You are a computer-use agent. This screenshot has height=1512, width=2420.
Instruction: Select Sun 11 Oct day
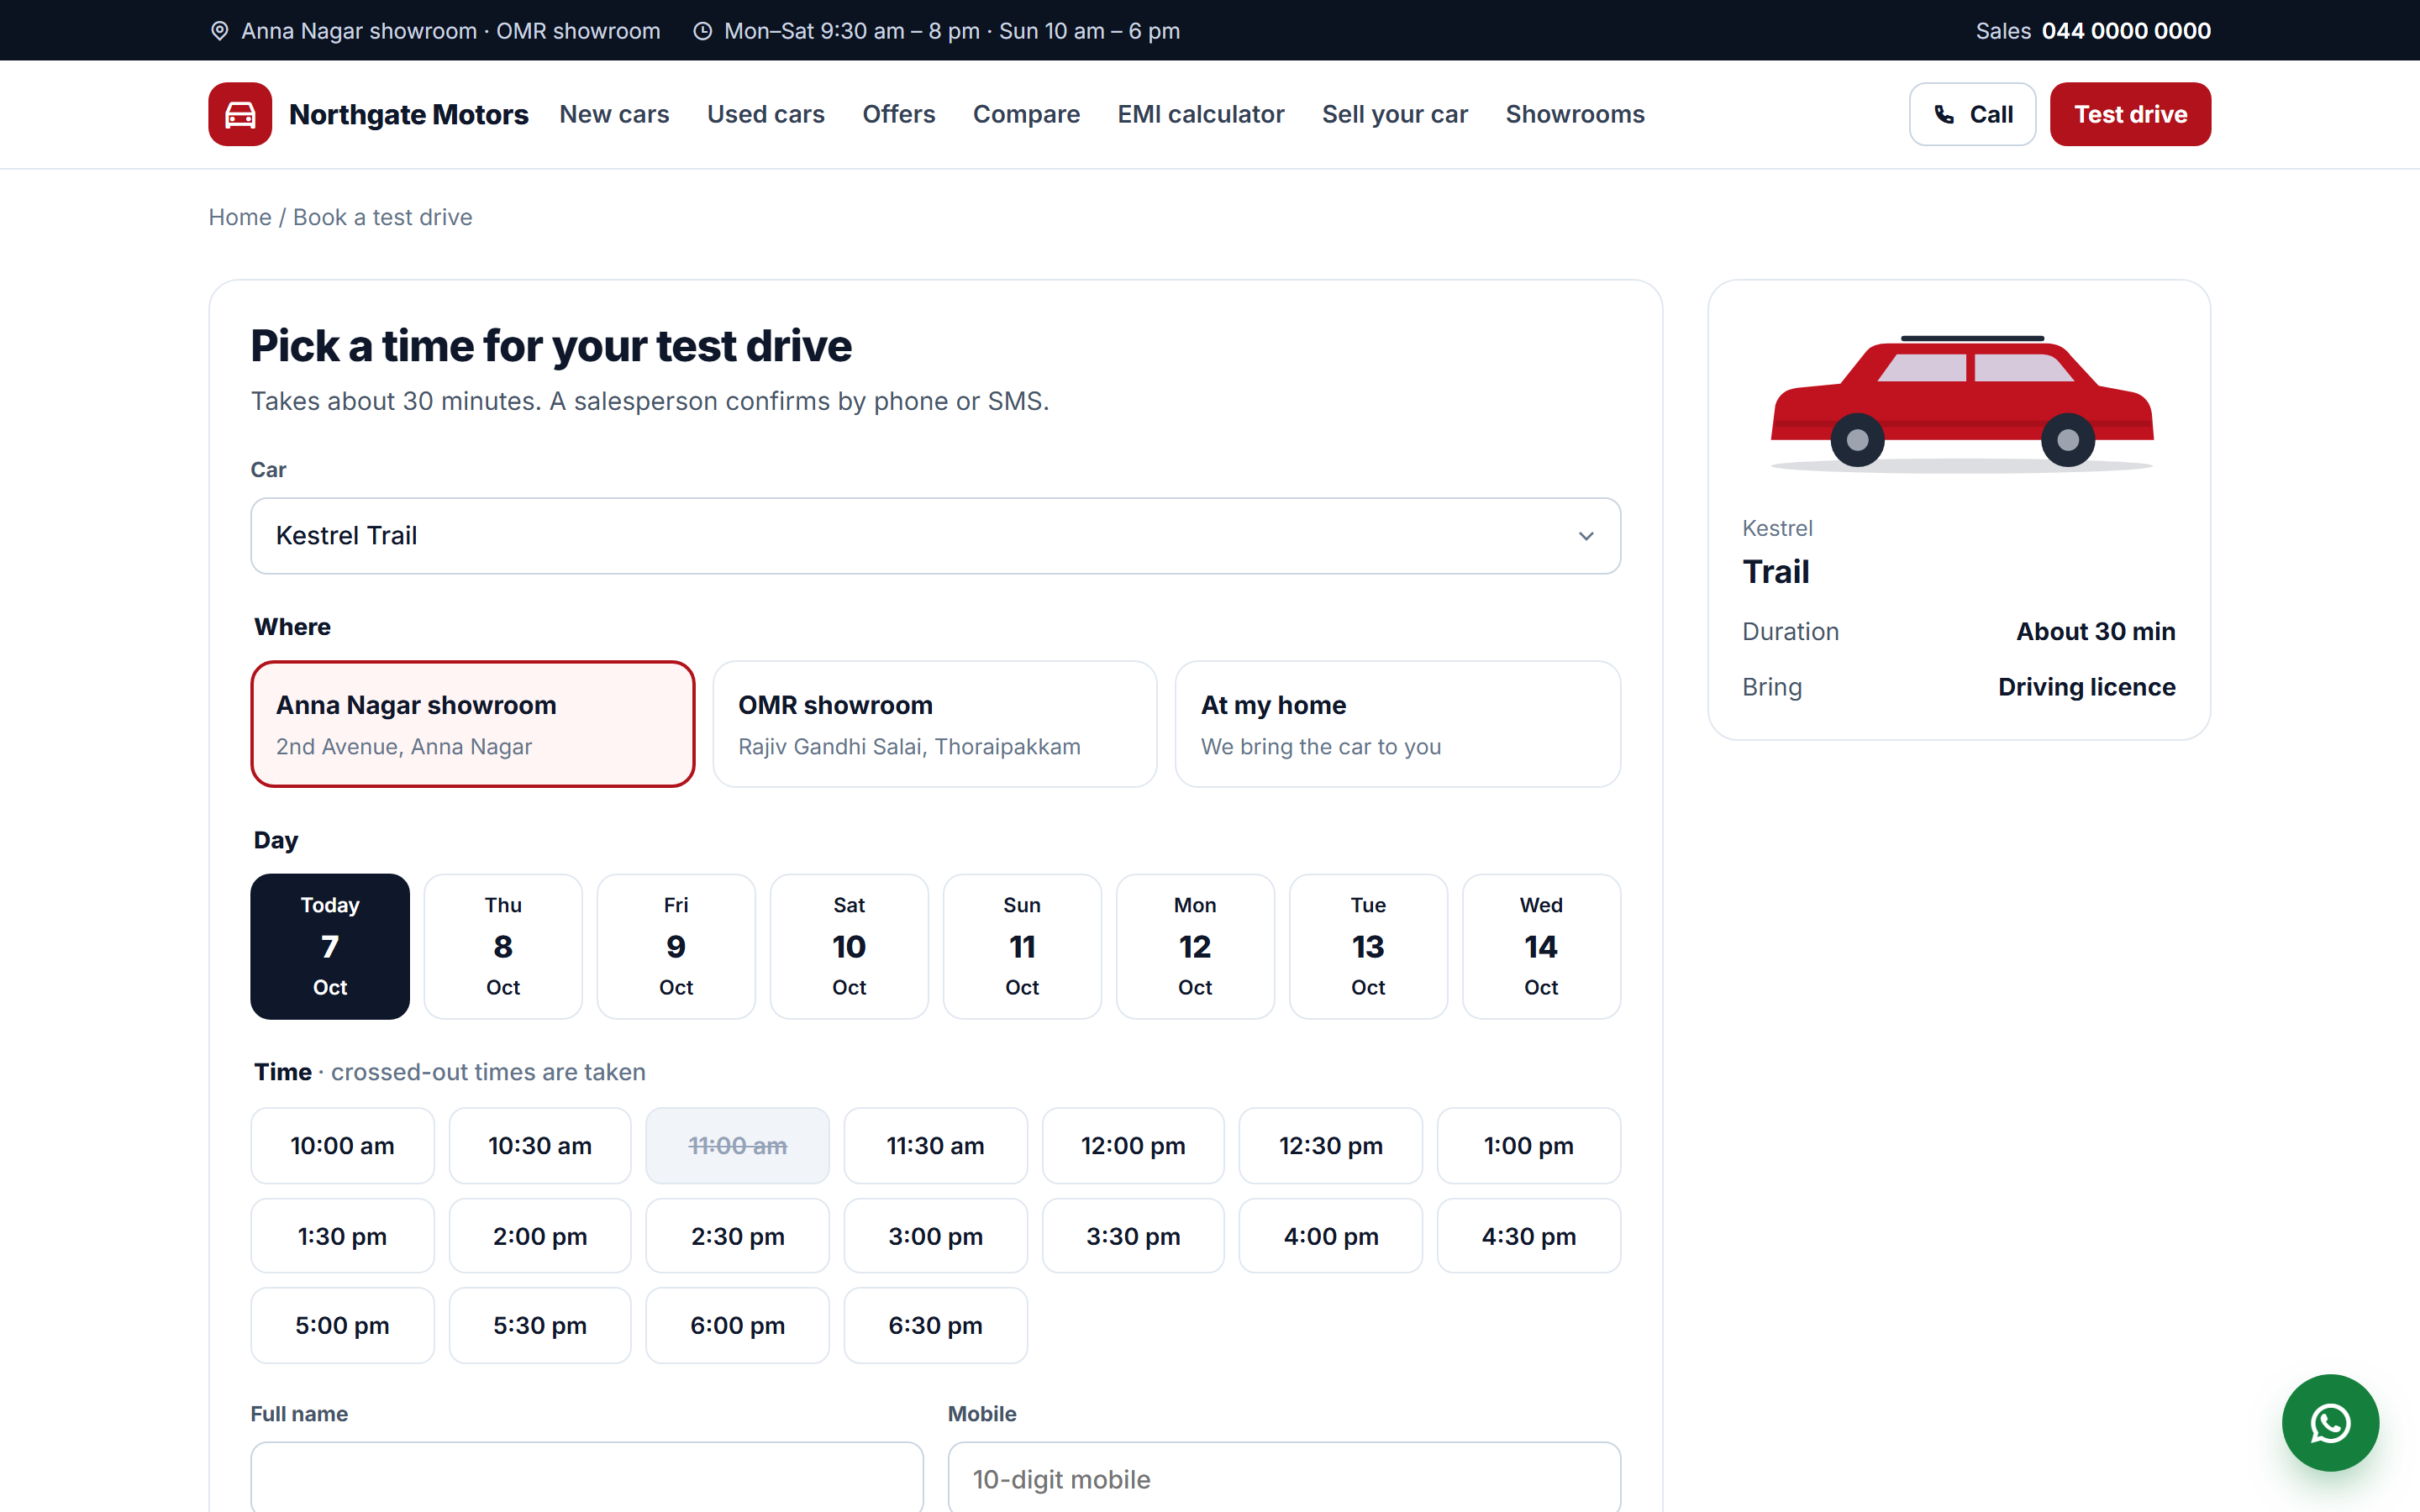(x=1022, y=946)
